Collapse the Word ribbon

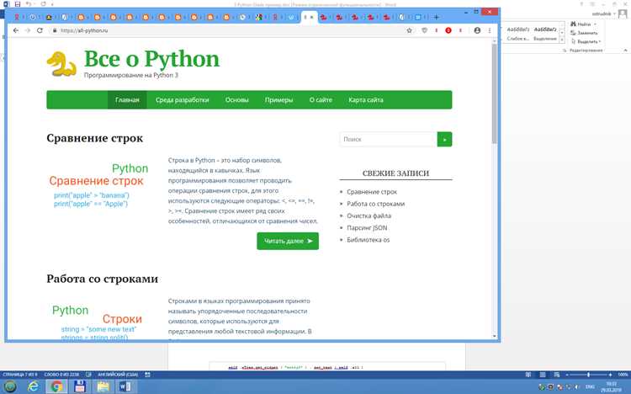625,51
